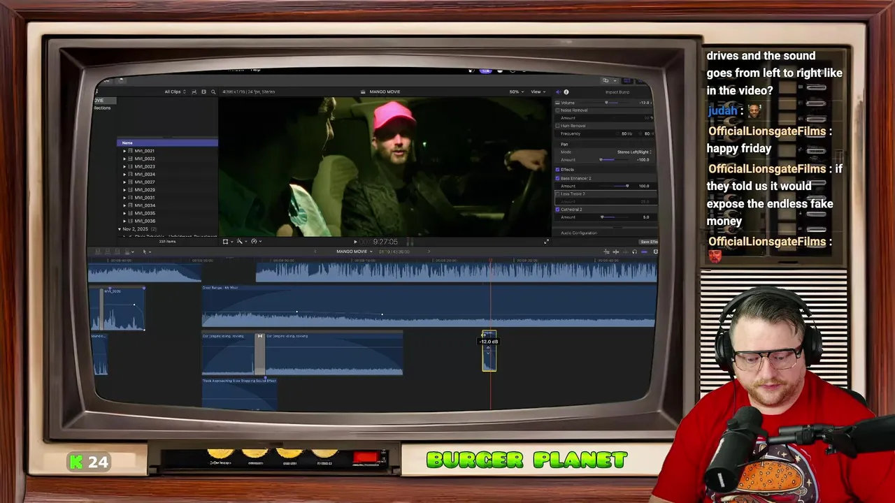Image resolution: width=895 pixels, height=503 pixels.
Task: Enable the Noise Removal checkbox
Action: 557,110
